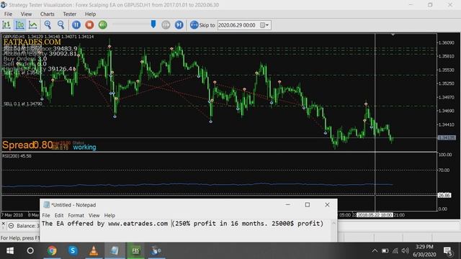Show hidden system tray icons
The width and height of the screenshot is (461, 259).
(375, 251)
